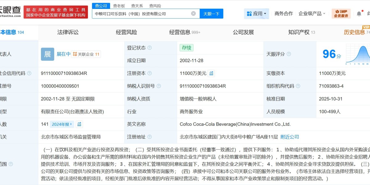
Task: Click help icon next to 组织机构代码
Action: [x=298, y=86]
